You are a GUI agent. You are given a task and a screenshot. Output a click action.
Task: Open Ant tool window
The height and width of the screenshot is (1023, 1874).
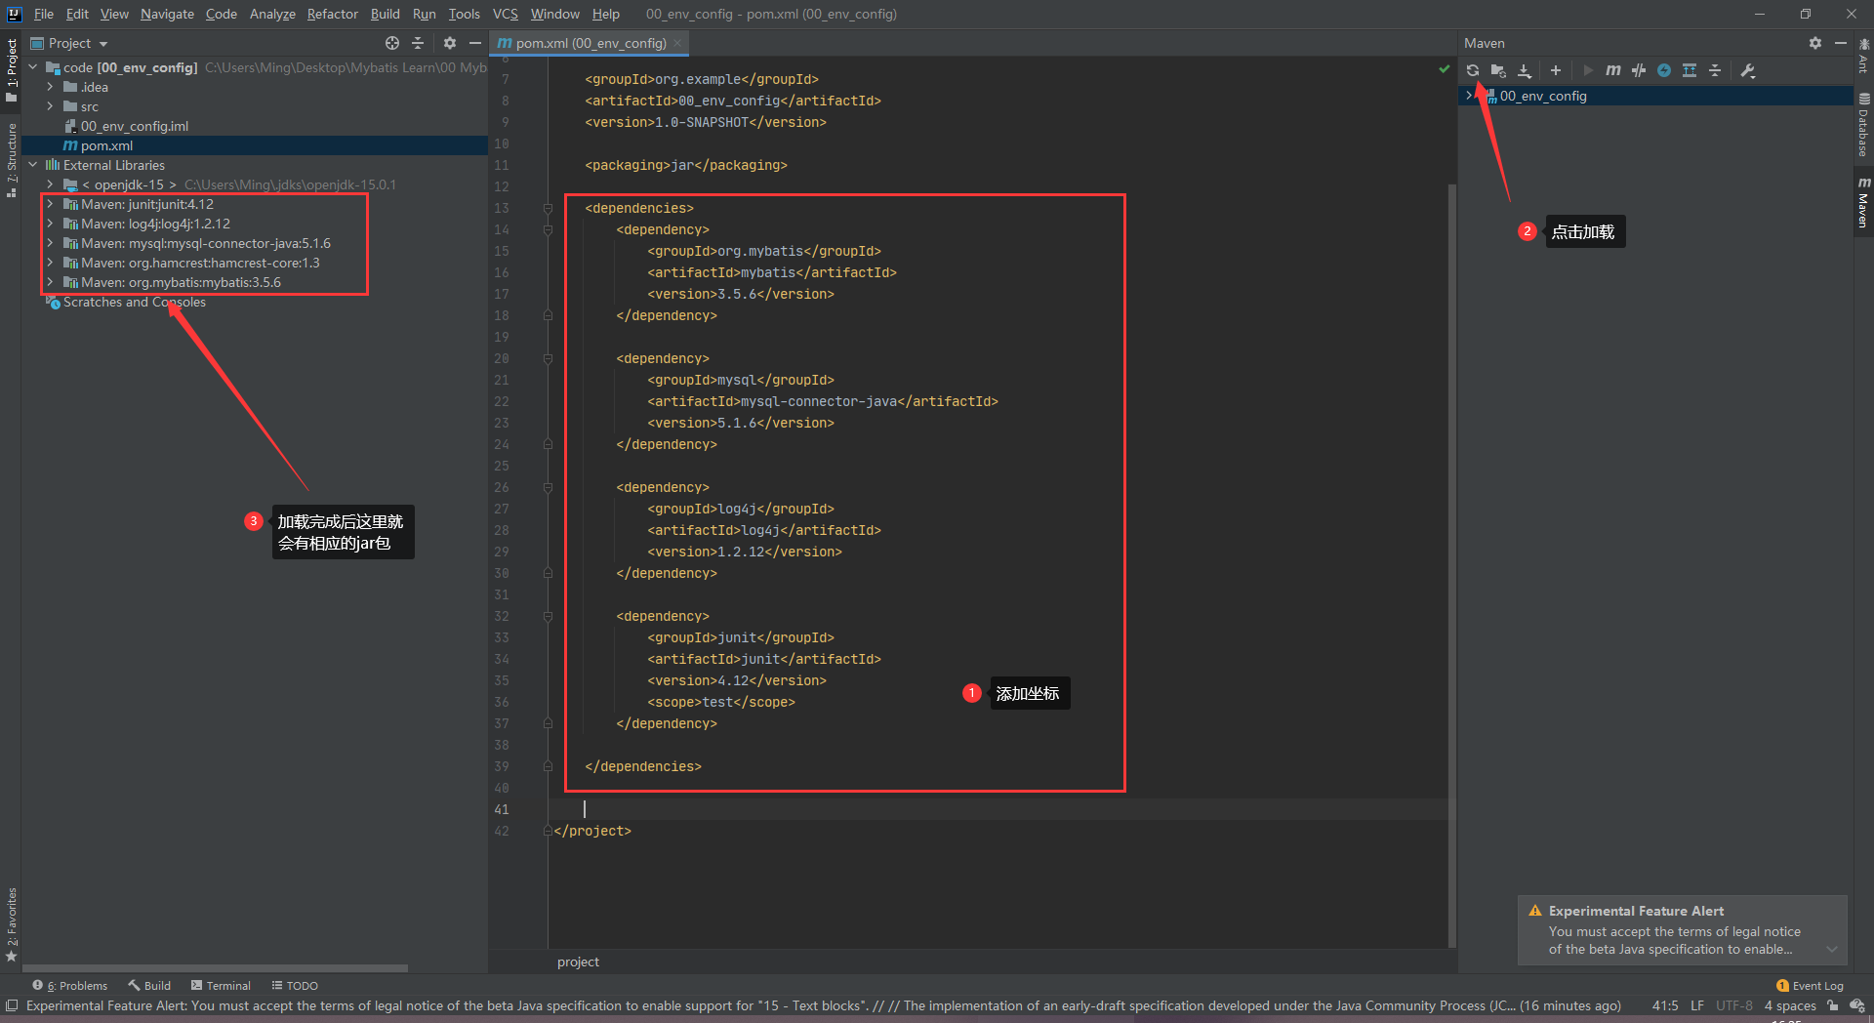1863,56
